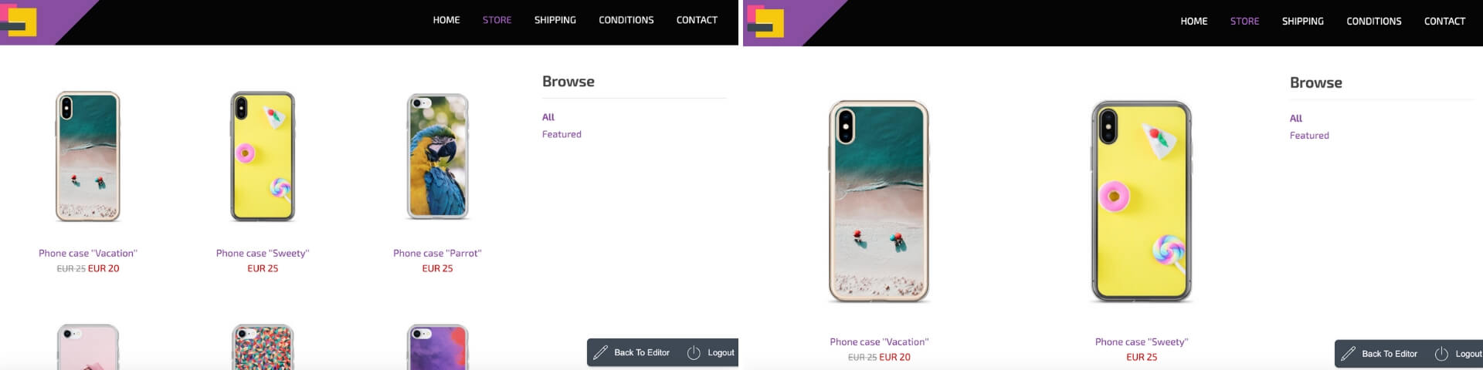Open the large "Vacation" beach phone case image
Viewport: 1483px width, 370px height.
(x=879, y=202)
